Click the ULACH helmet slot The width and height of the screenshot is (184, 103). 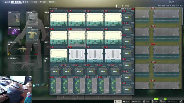pyautogui.click(x=32, y=19)
